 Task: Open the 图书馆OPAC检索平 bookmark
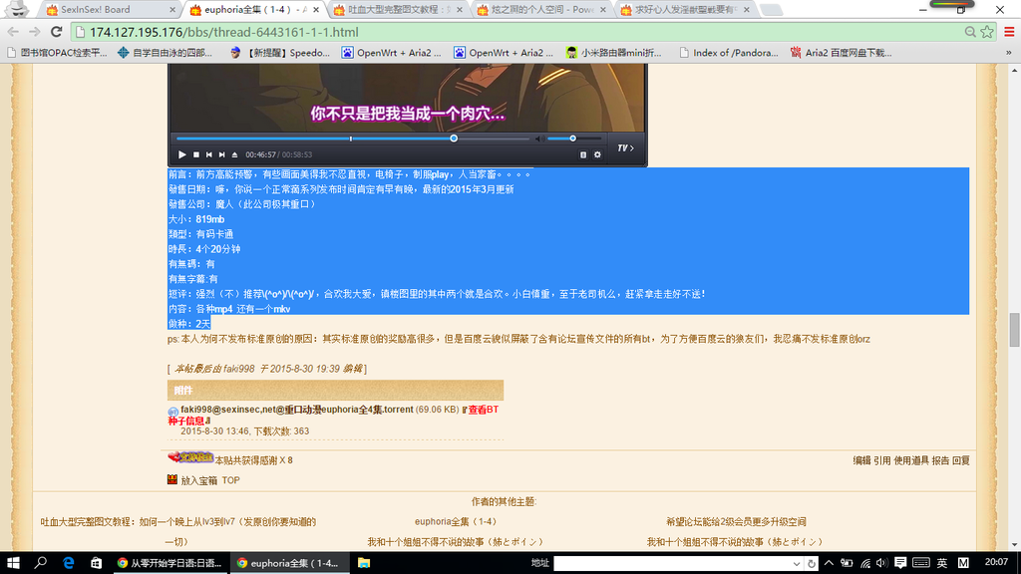57,53
